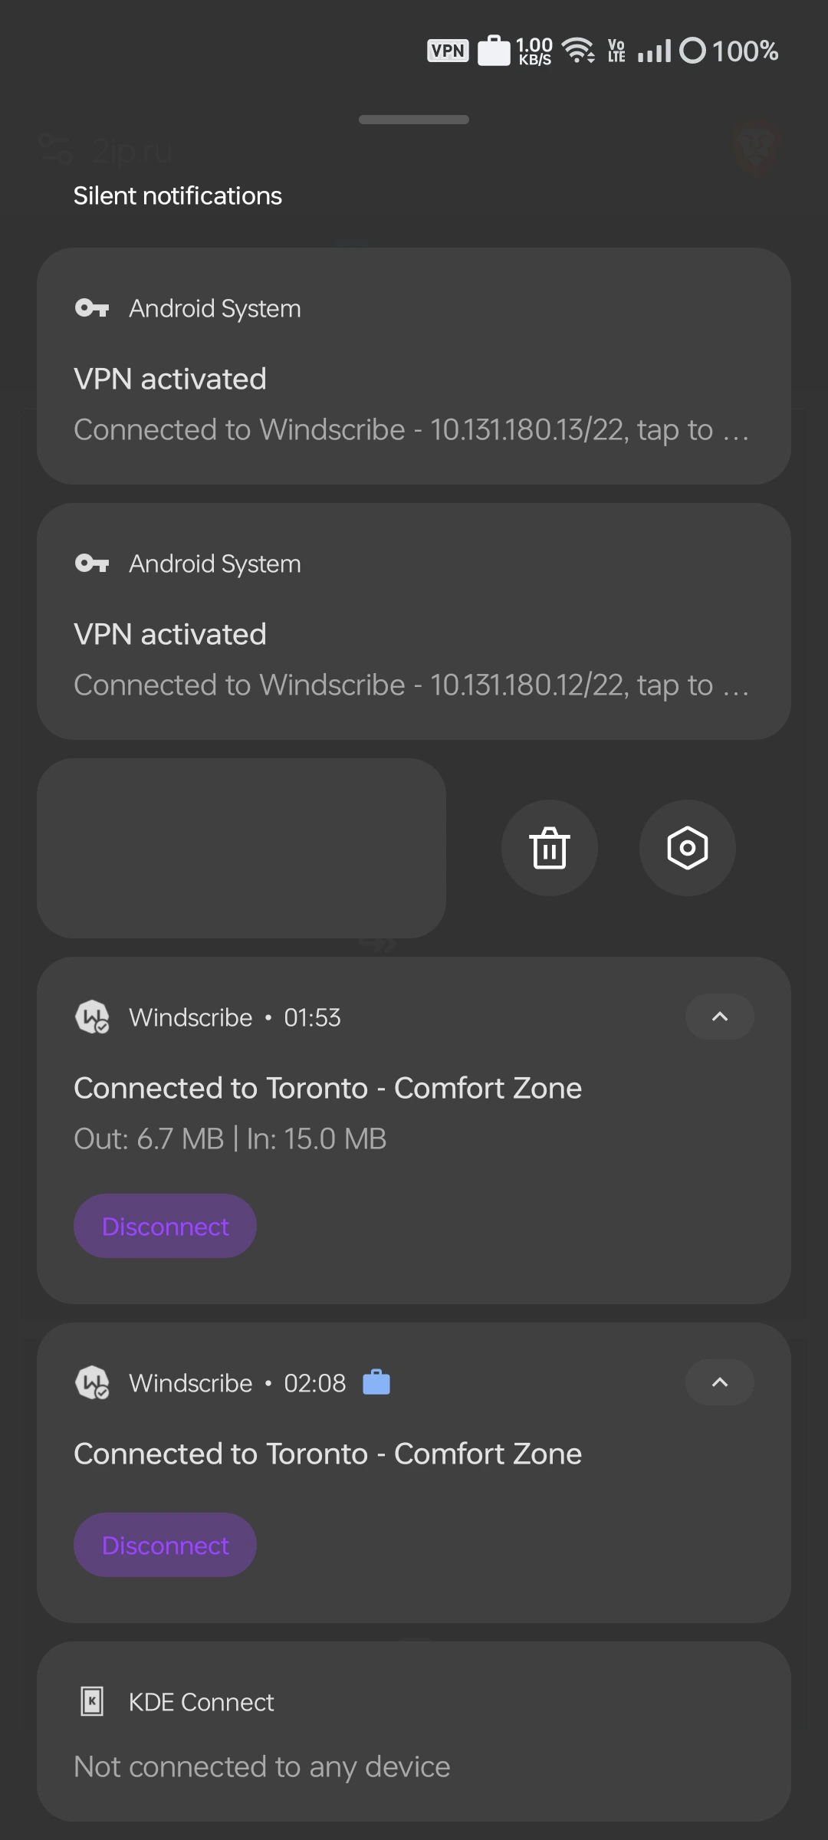This screenshot has height=1840, width=828.
Task: Collapse the 01:53 Windscribe notification
Action: (719, 1017)
